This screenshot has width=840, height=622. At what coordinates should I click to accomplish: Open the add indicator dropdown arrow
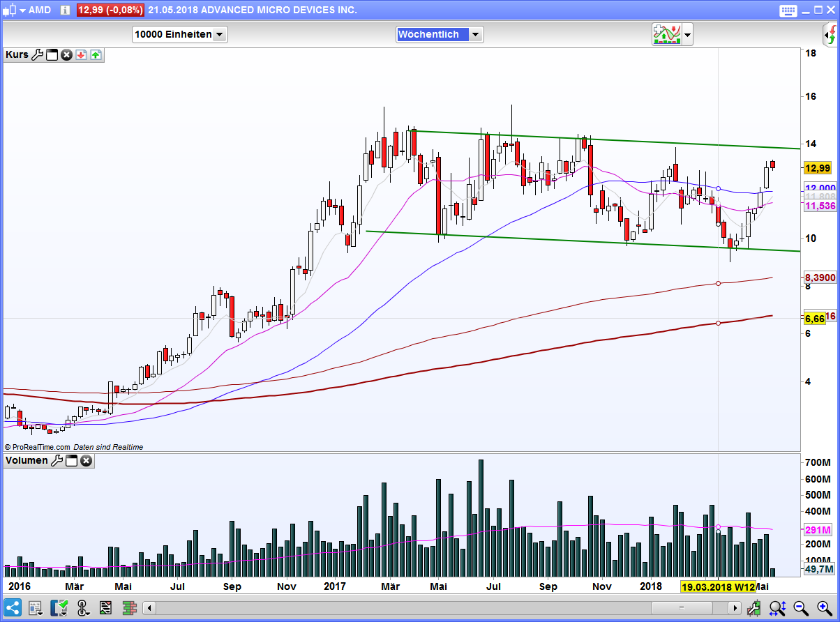(688, 34)
